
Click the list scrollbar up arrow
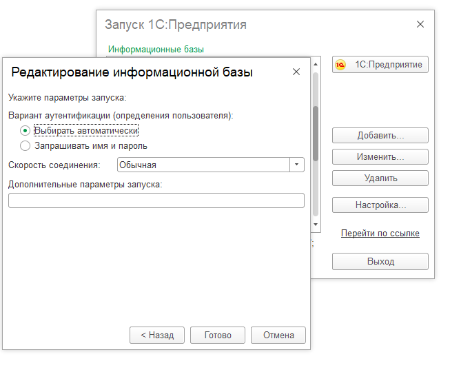pyautogui.click(x=316, y=62)
